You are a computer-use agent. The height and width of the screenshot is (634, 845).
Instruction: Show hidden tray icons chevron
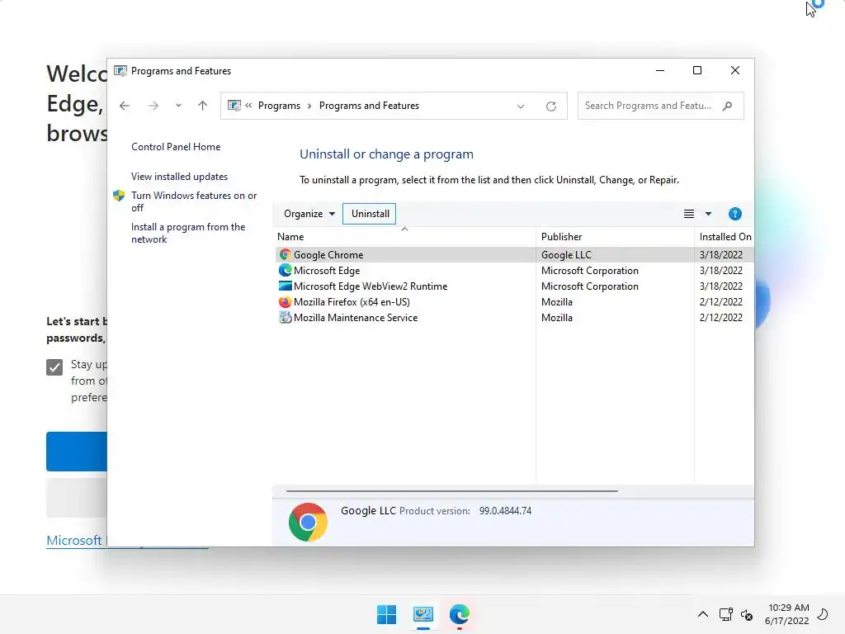[x=703, y=614]
